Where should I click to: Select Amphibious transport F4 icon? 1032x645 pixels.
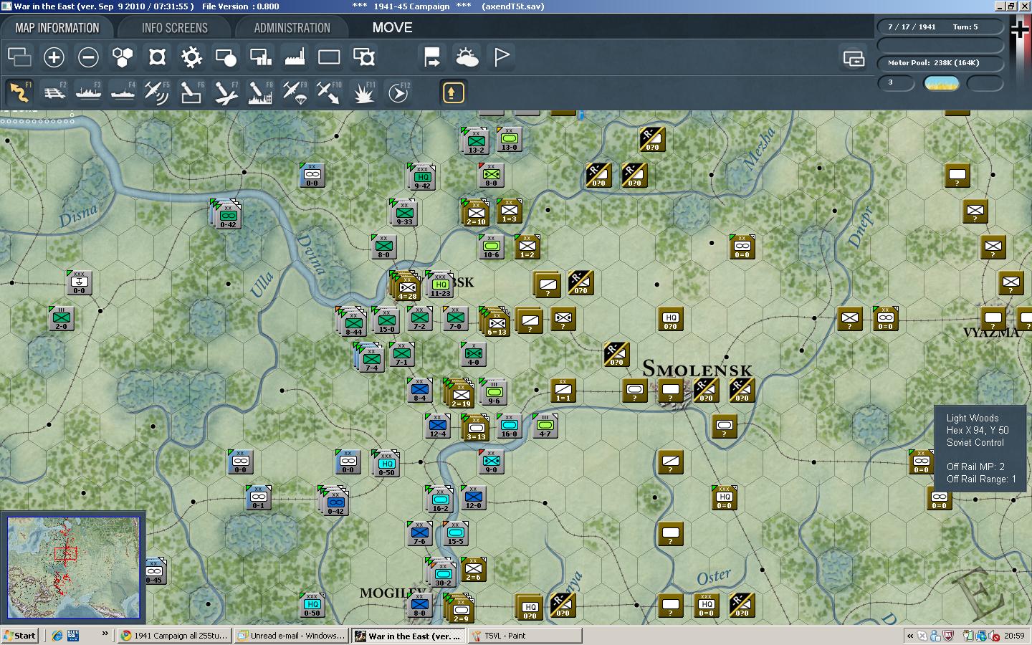click(123, 92)
